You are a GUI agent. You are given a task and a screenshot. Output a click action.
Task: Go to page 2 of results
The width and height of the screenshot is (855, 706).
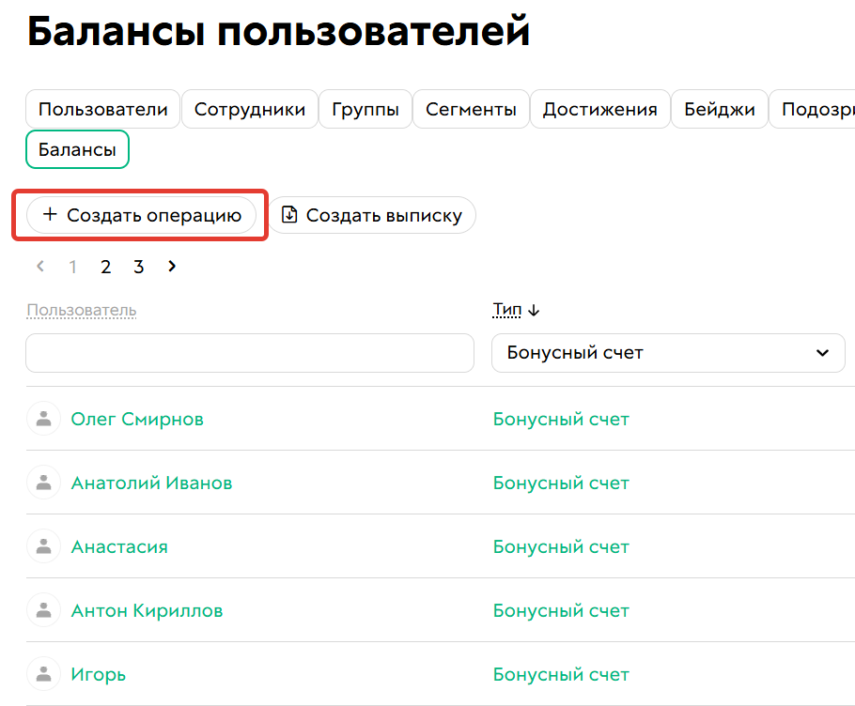(105, 267)
